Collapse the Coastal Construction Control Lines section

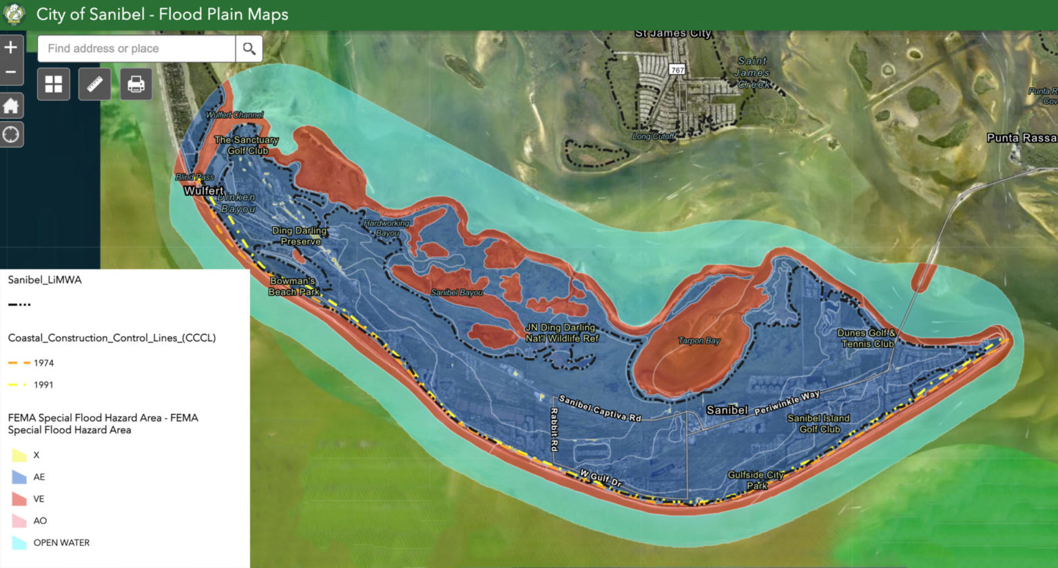[x=112, y=338]
